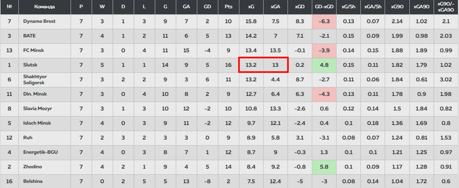This screenshot has width=459, height=188.
Task: Click Slutsk's green 4.8 GD-xGD cell
Action: point(324,65)
